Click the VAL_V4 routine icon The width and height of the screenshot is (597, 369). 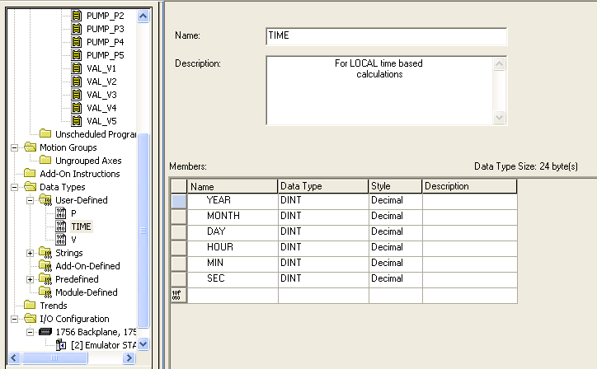77,108
